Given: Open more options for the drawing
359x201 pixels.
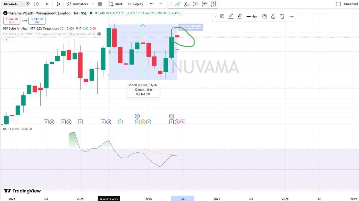Looking at the screenshot, I should [291, 16].
